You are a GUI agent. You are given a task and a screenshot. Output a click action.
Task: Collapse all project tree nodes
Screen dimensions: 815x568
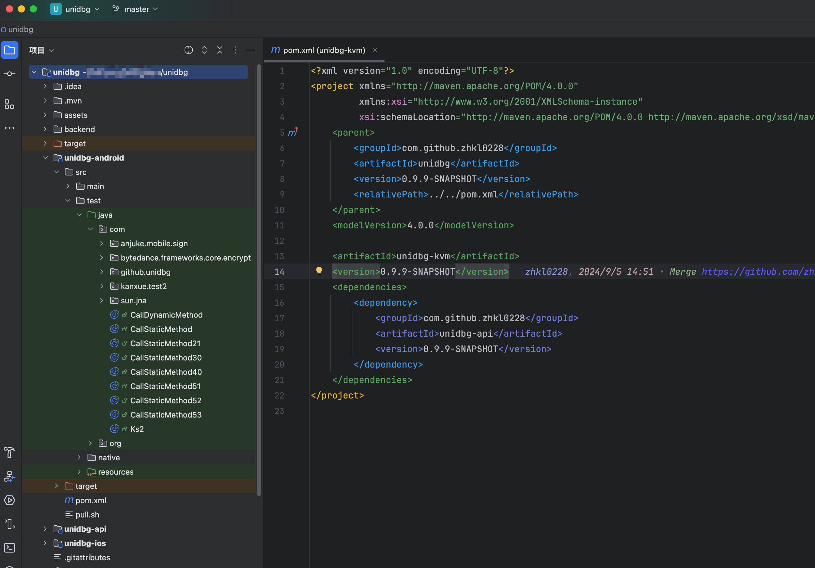pos(220,50)
